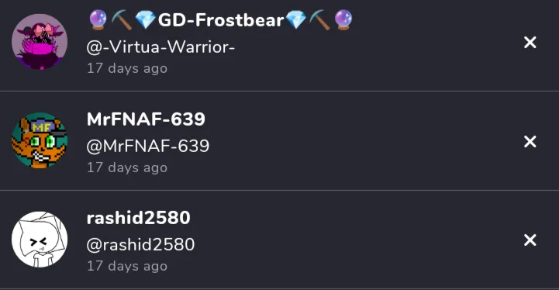Open the @MrFNAF-639 handle
The height and width of the screenshot is (290, 559).
(148, 147)
